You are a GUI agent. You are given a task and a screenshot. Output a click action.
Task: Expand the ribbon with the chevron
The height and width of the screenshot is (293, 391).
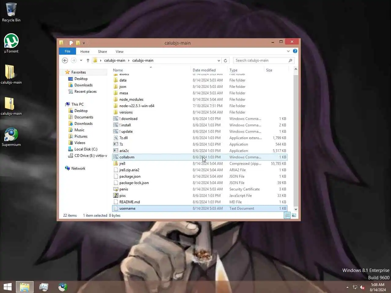pos(288,51)
